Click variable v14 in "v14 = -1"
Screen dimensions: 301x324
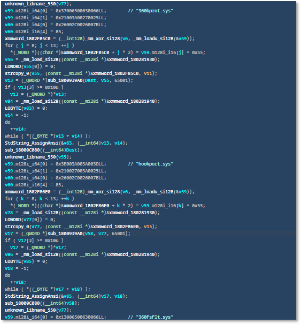[9, 115]
